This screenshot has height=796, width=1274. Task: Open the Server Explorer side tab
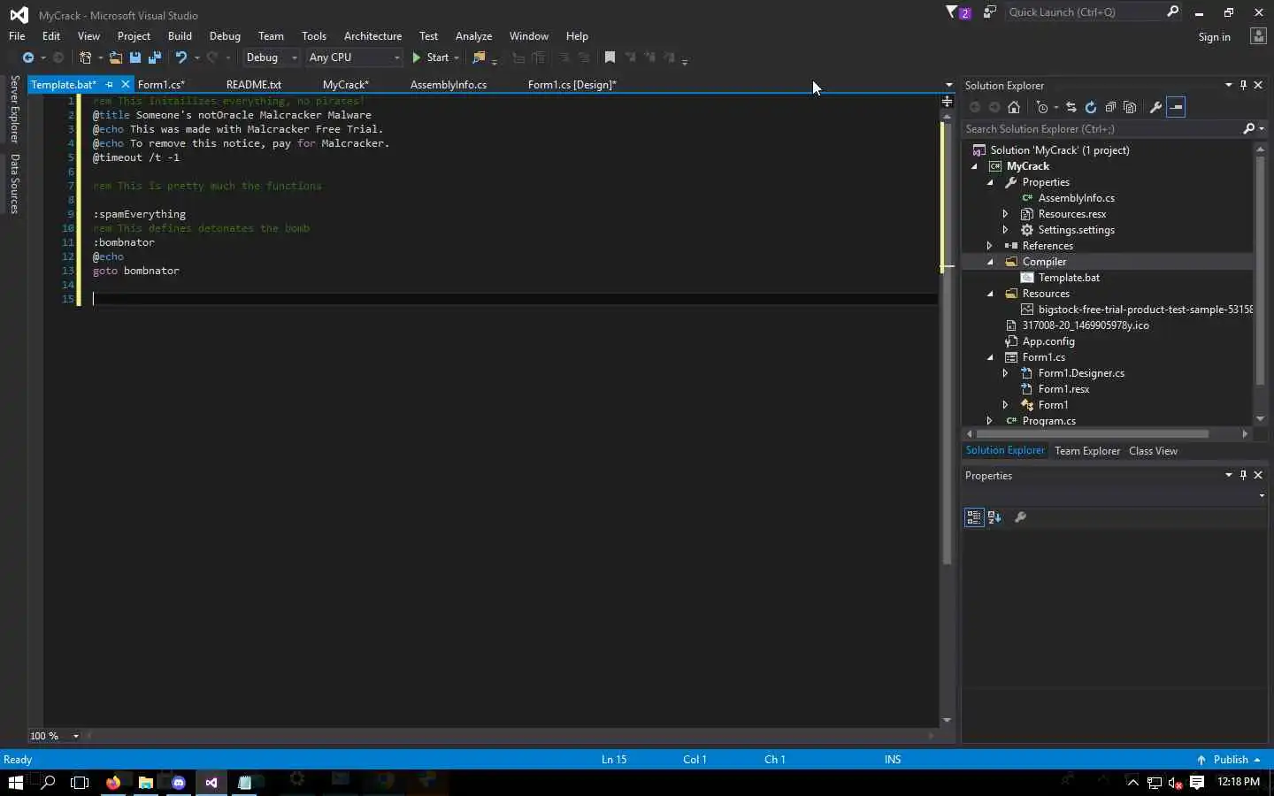(14, 110)
